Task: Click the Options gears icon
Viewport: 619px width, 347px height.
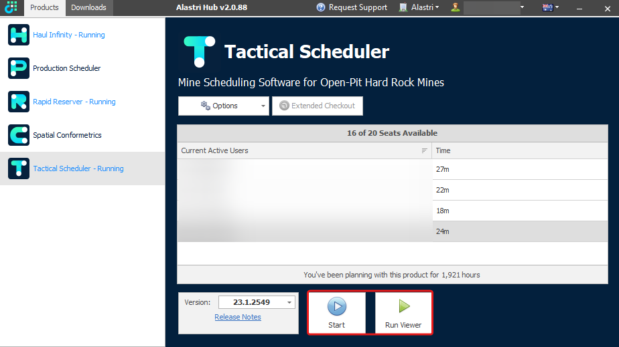Action: pyautogui.click(x=205, y=106)
